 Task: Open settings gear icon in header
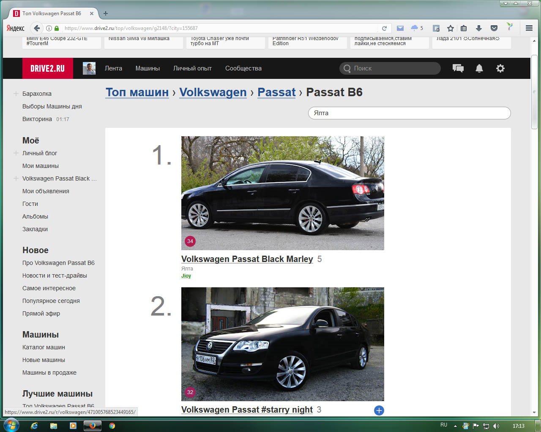[x=500, y=68]
